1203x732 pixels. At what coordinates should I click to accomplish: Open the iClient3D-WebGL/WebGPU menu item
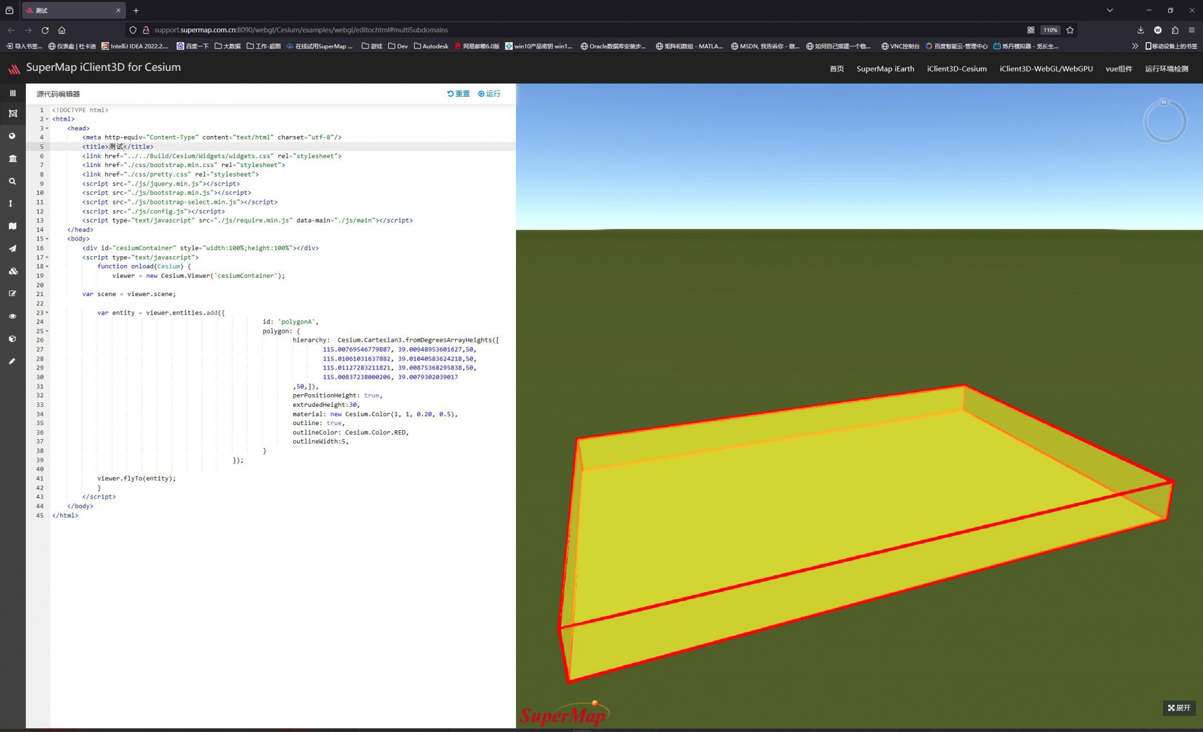pos(1046,68)
